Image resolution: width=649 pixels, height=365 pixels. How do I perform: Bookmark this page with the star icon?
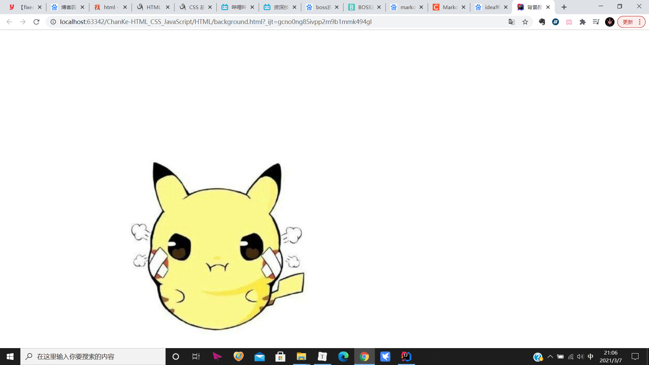(525, 22)
